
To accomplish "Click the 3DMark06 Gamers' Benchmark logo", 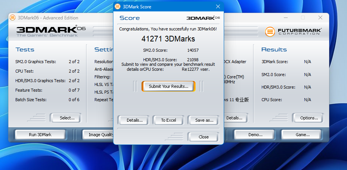I will pos(51,31).
